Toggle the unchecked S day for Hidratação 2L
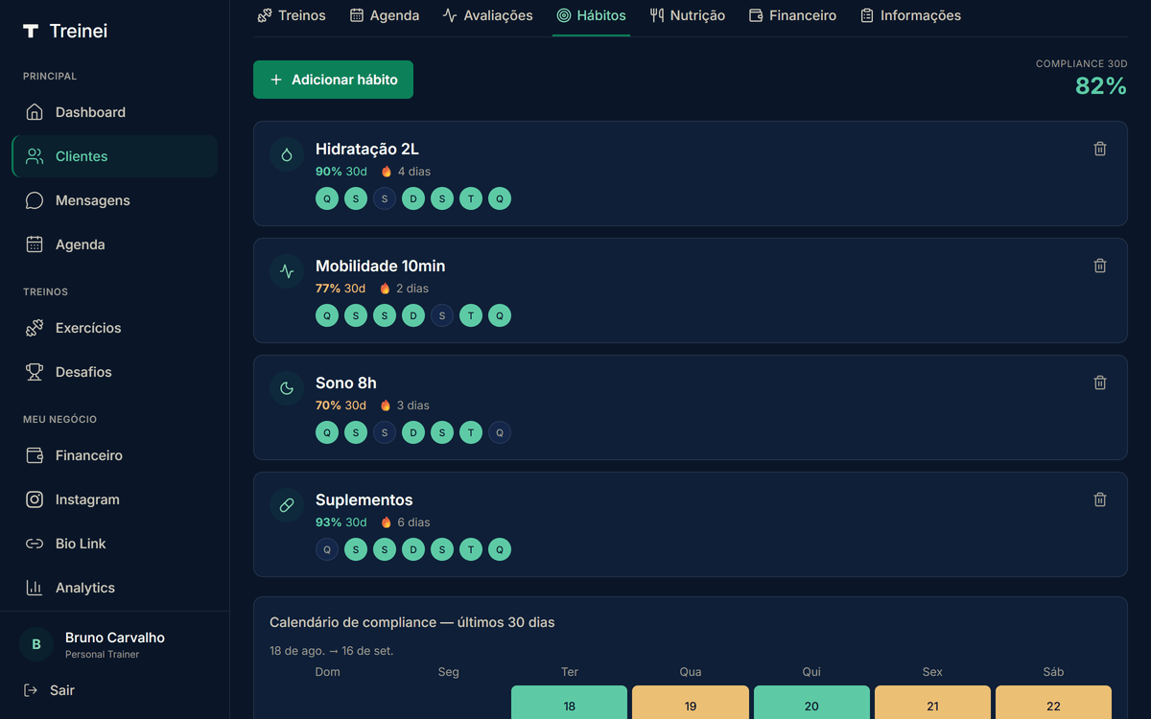Image resolution: width=1151 pixels, height=719 pixels. coord(385,198)
